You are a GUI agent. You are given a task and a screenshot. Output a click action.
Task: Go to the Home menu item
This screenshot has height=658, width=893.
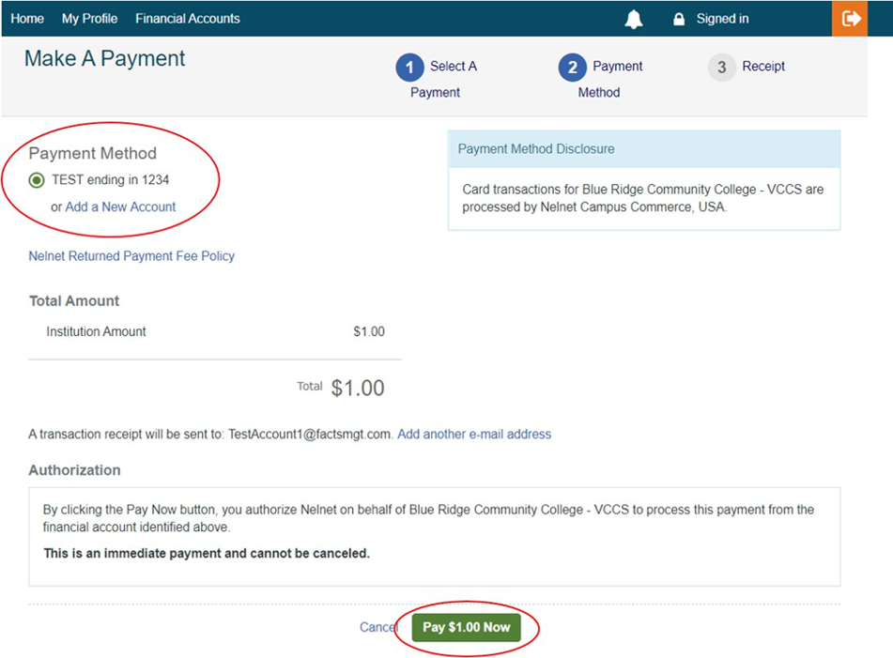tap(27, 19)
